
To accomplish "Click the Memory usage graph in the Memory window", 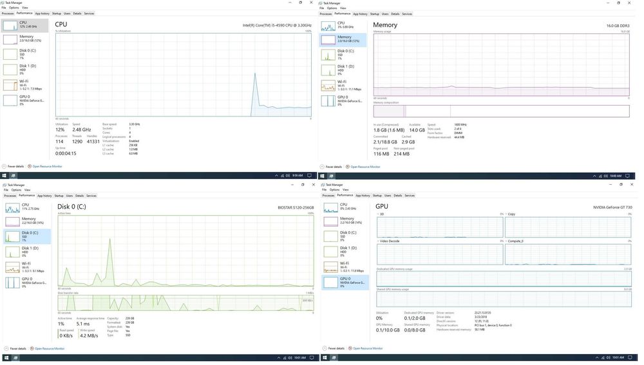I will (x=501, y=65).
